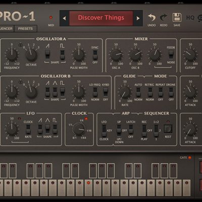Click the Redo arrow icon
The width and height of the screenshot is (202, 202).
point(164,18)
